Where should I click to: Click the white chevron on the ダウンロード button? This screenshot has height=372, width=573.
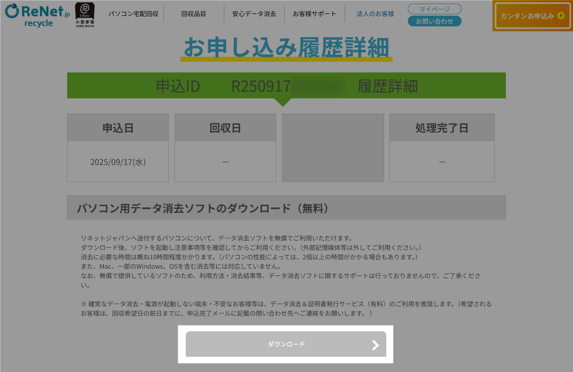[x=375, y=345]
